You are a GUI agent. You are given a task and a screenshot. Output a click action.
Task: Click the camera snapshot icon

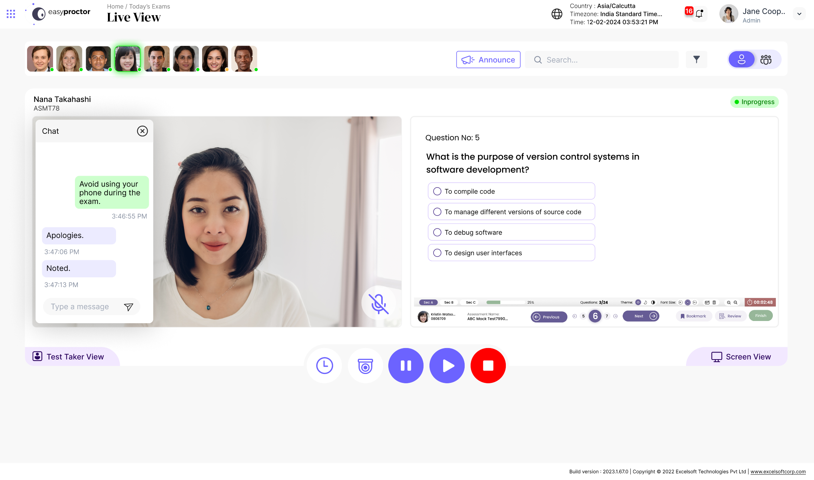(x=365, y=365)
